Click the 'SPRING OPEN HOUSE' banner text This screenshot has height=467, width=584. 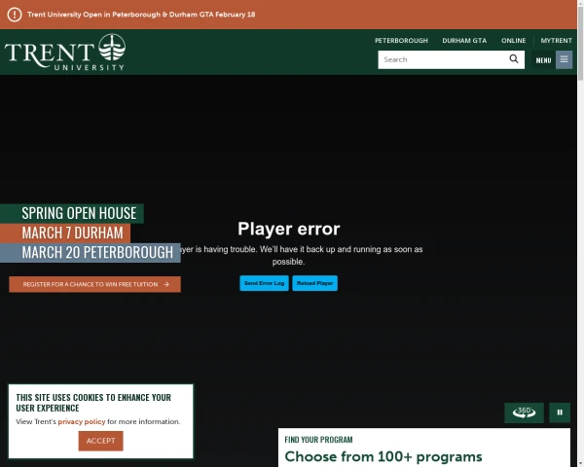coord(79,213)
